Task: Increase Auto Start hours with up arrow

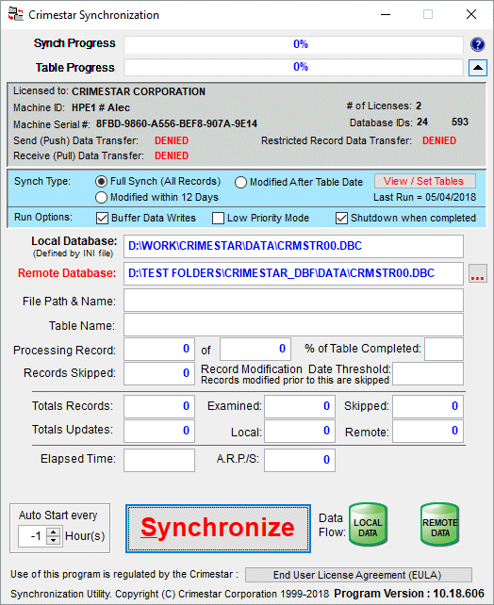Action: 53,531
